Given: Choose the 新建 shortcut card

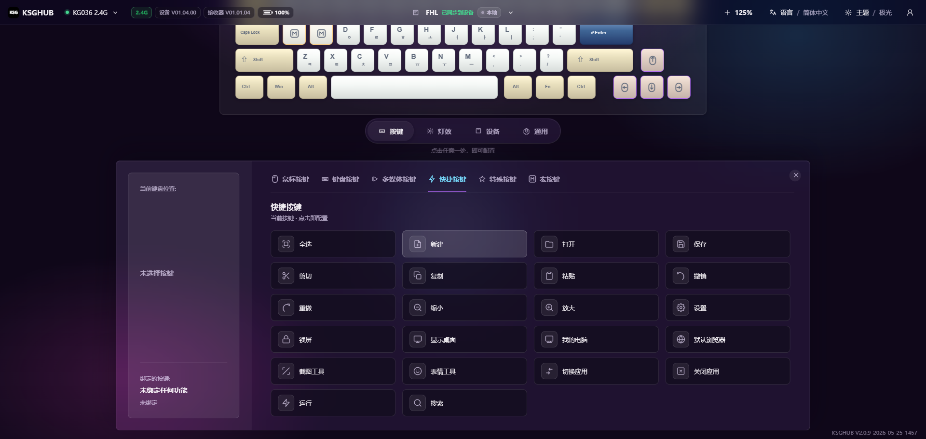Looking at the screenshot, I should 464,244.
